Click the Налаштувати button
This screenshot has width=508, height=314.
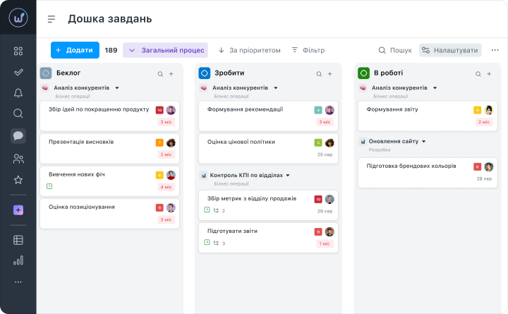pos(450,50)
